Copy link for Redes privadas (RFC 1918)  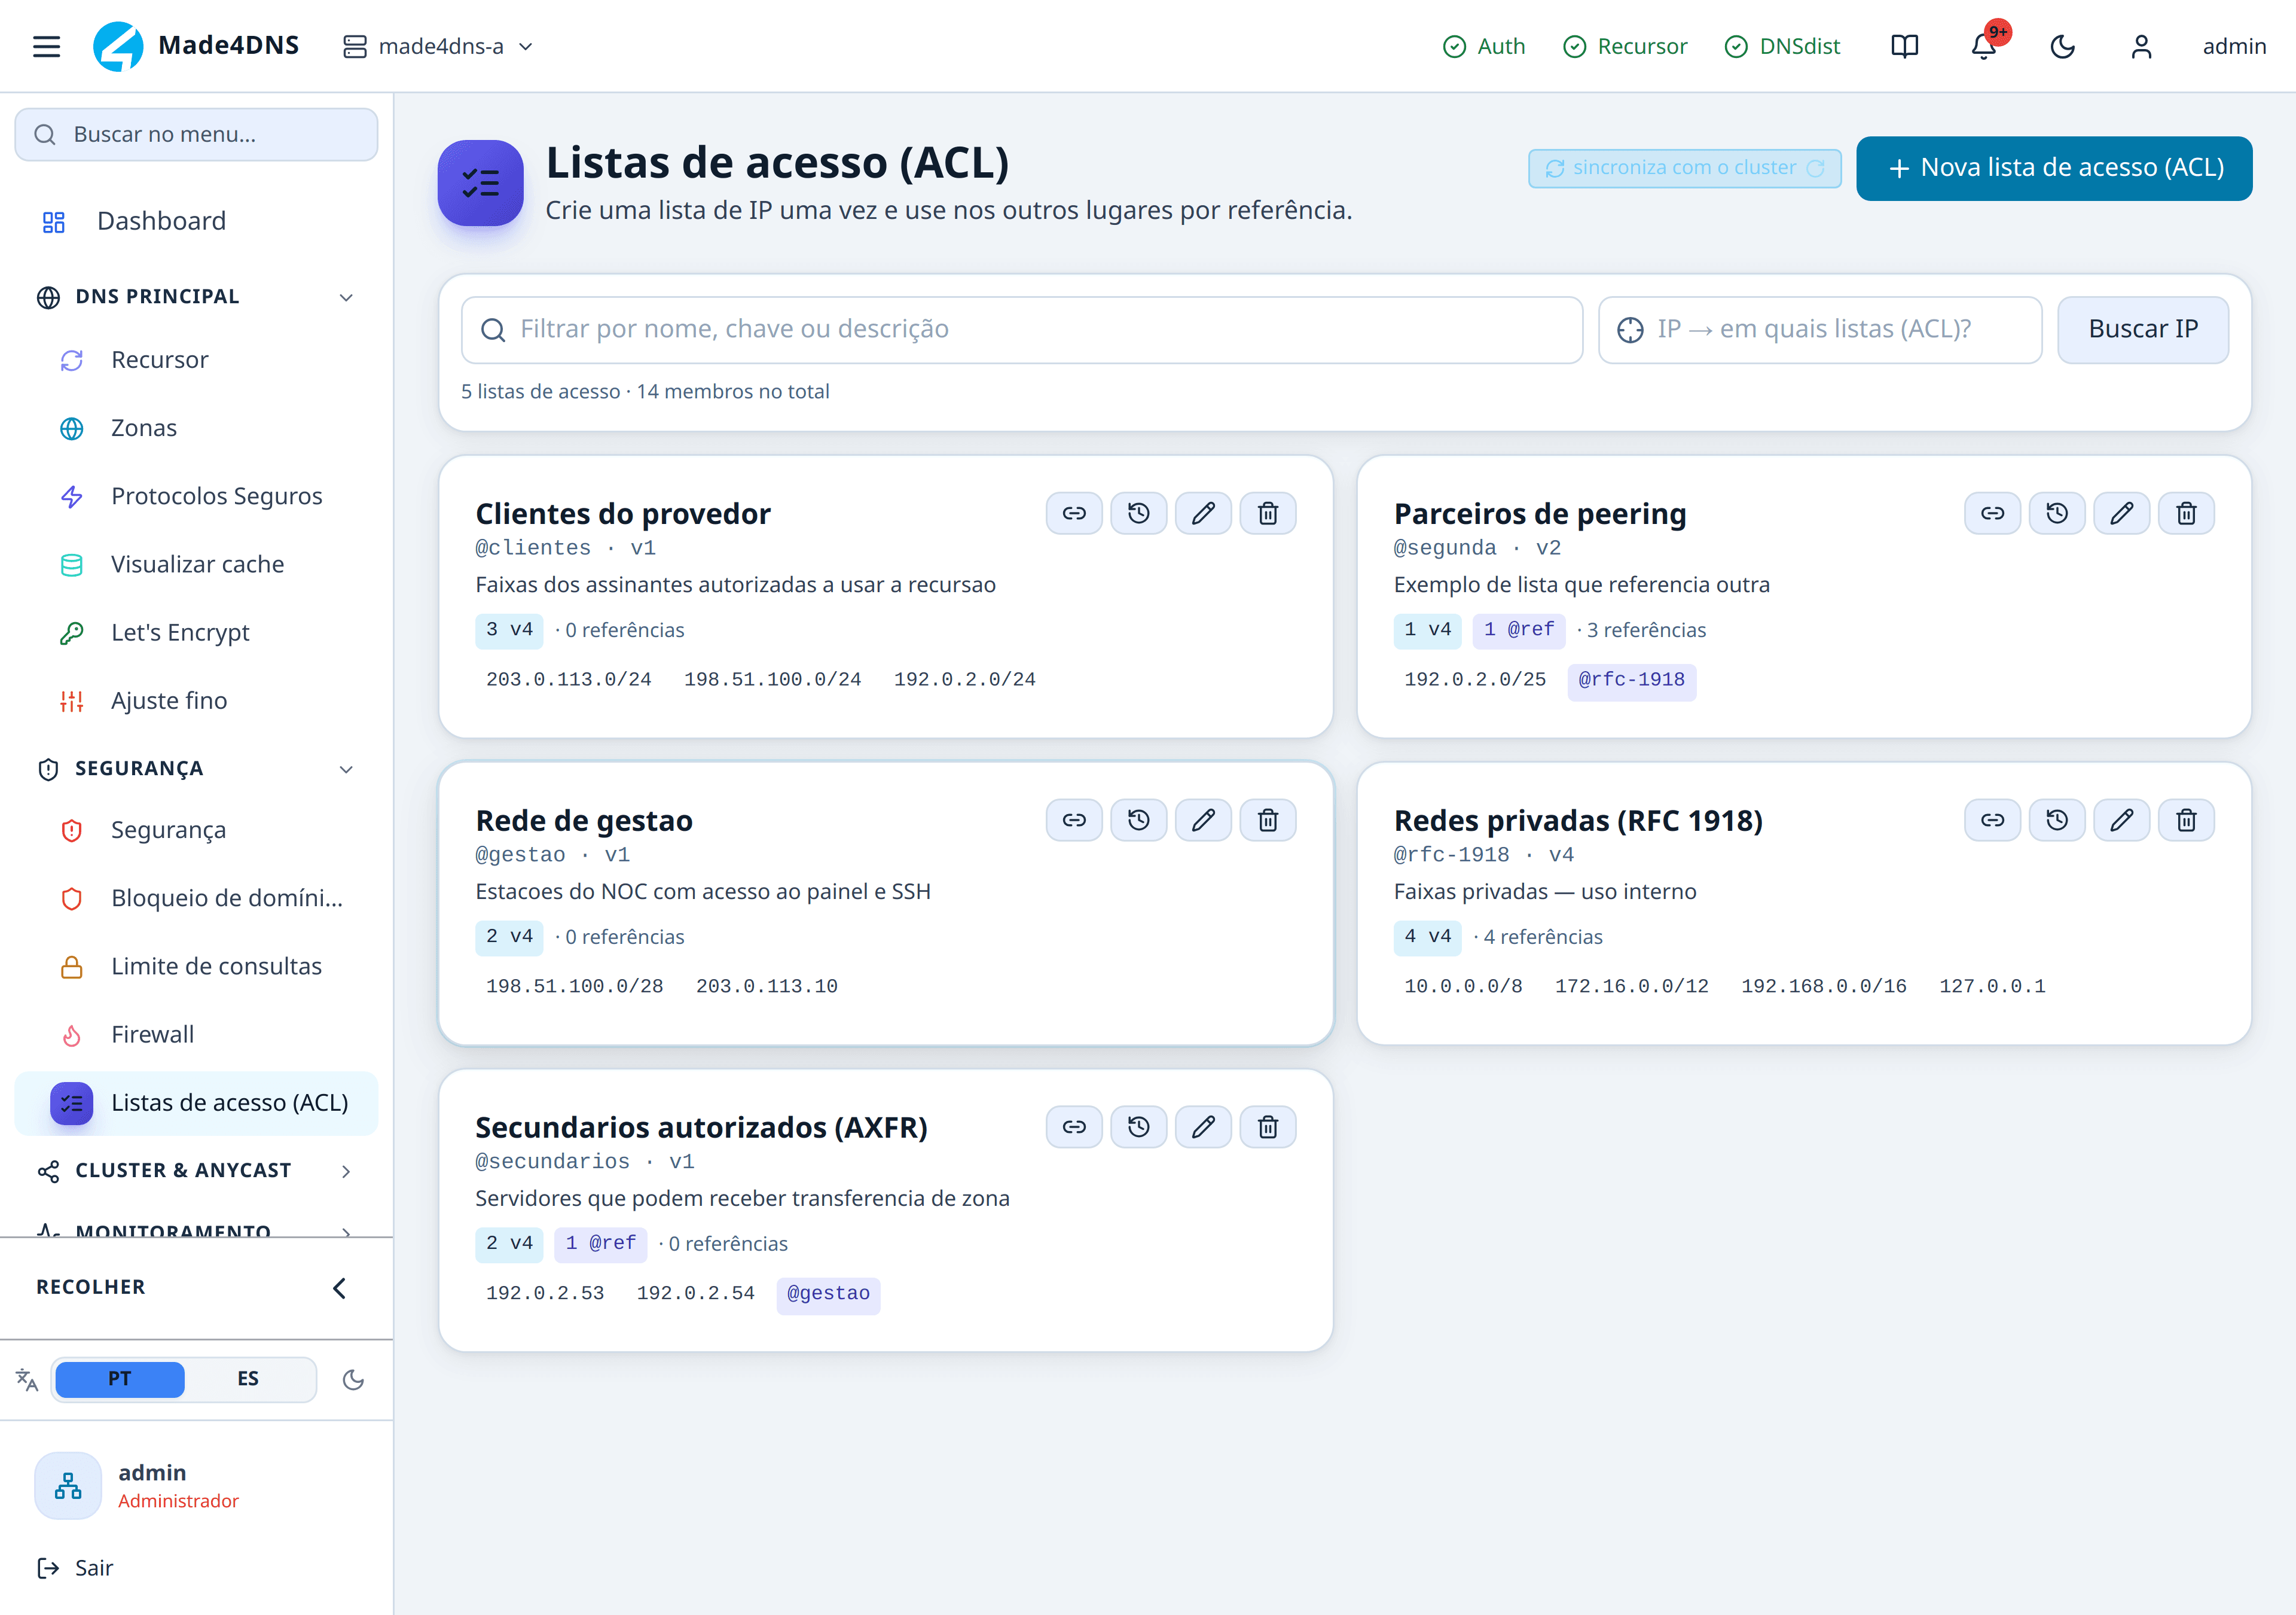pyautogui.click(x=1992, y=821)
